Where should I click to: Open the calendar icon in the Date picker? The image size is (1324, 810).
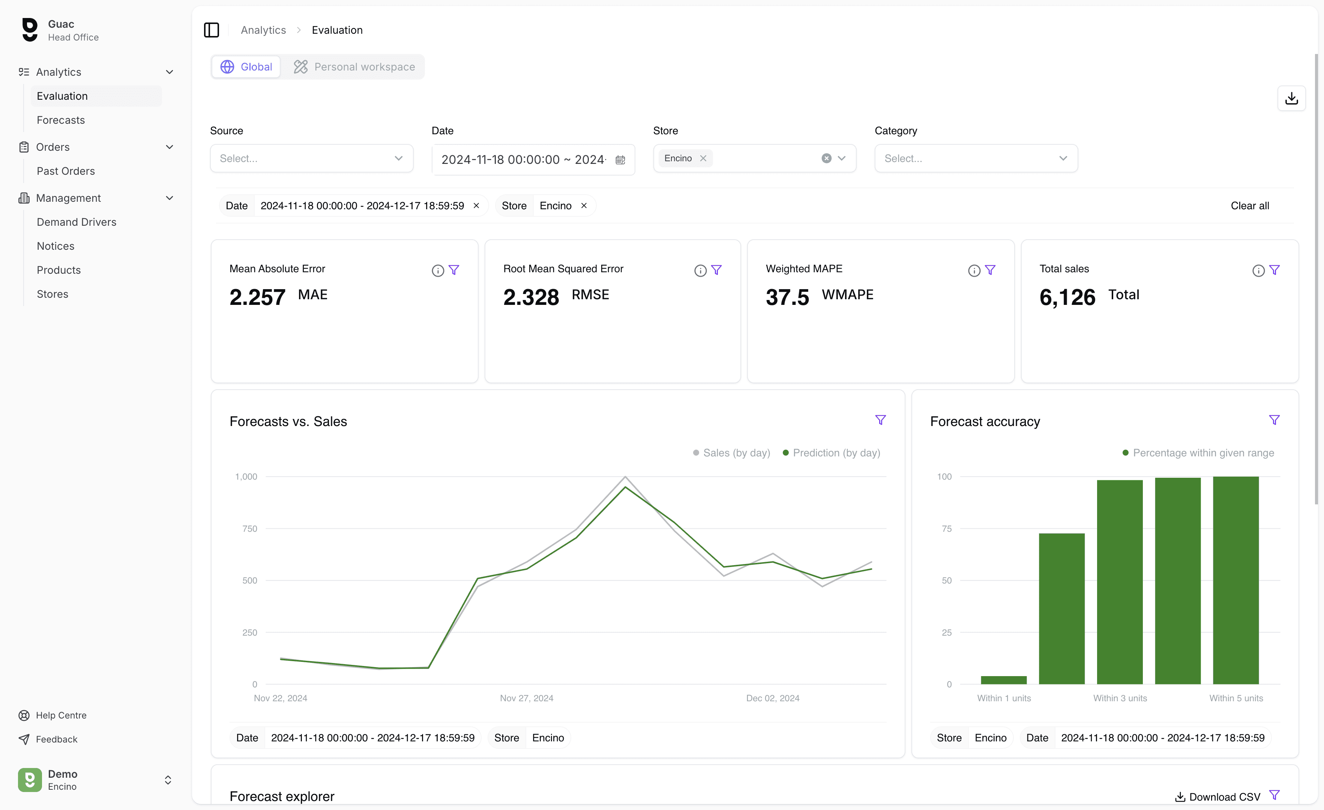(x=620, y=159)
